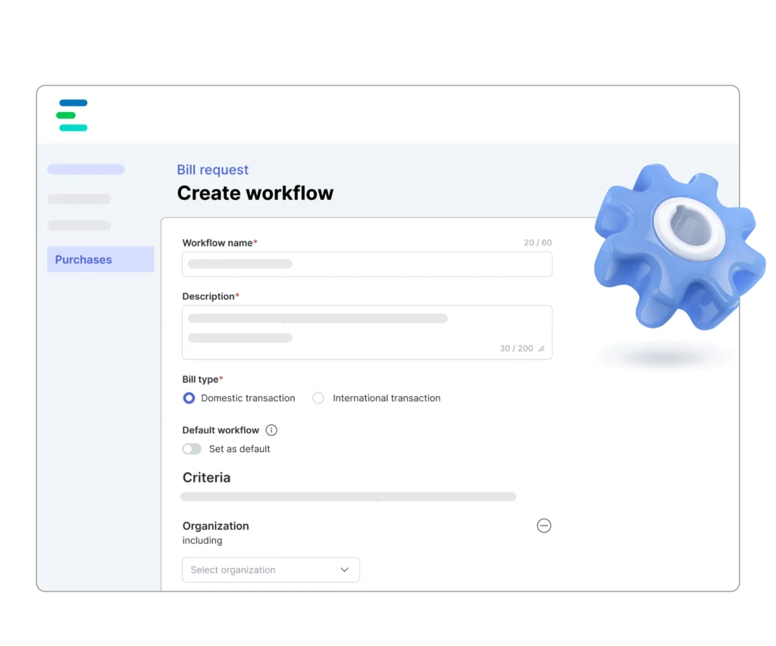776x646 pixels.
Task: Toggle the Set as default switch
Action: (192, 448)
